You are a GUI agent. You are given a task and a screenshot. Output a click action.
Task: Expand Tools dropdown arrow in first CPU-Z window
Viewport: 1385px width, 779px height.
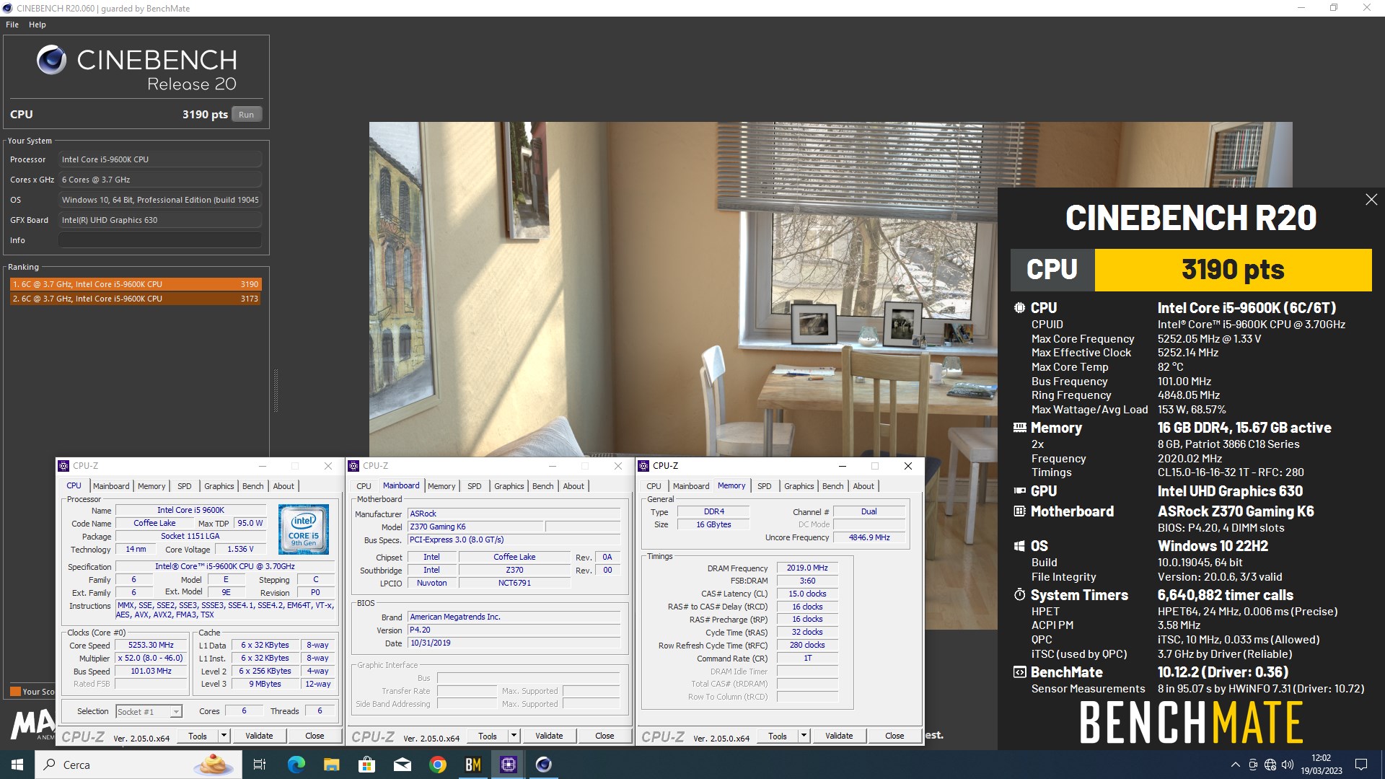click(x=224, y=736)
